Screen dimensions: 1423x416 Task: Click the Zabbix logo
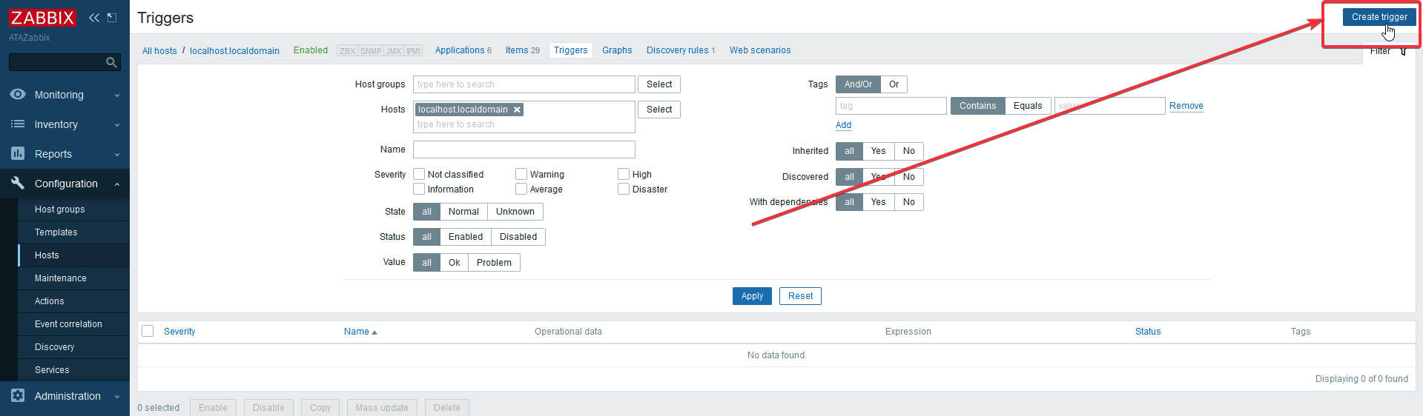tap(42, 18)
